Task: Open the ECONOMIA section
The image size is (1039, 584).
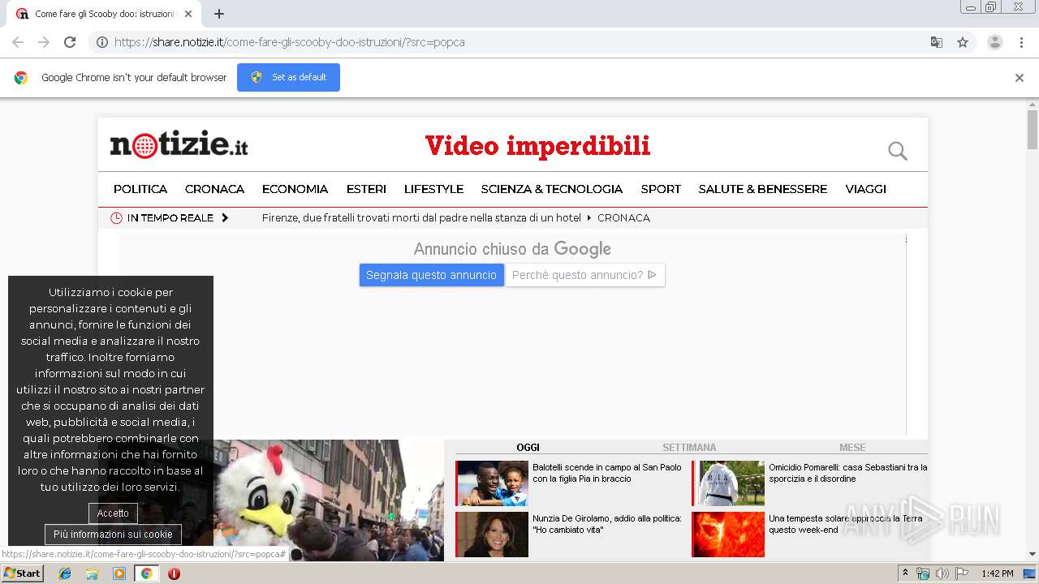Action: [295, 189]
